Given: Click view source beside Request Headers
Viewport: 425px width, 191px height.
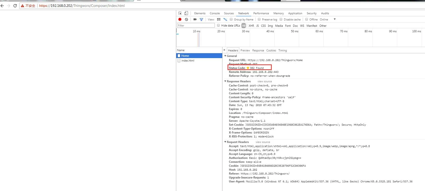Looking at the screenshot, I should tap(263, 142).
